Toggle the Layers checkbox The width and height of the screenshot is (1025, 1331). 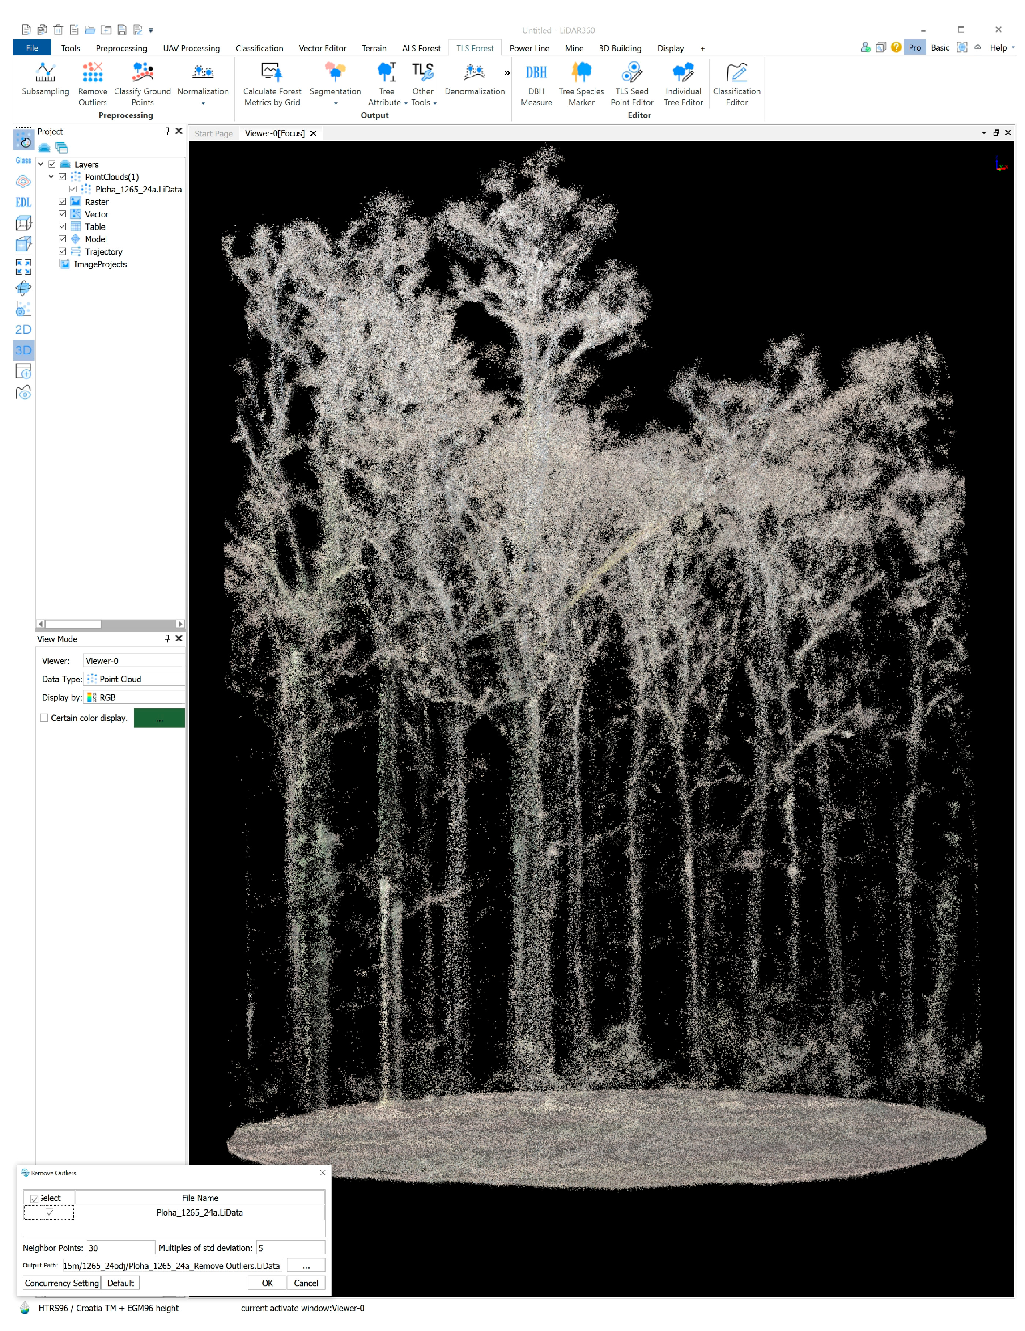pyautogui.click(x=52, y=165)
